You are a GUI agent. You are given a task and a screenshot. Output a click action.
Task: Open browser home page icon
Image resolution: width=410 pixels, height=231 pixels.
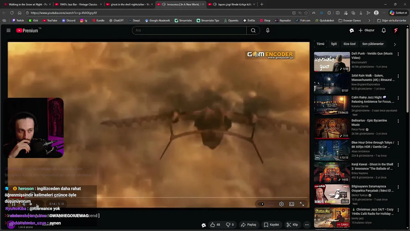(20, 13)
